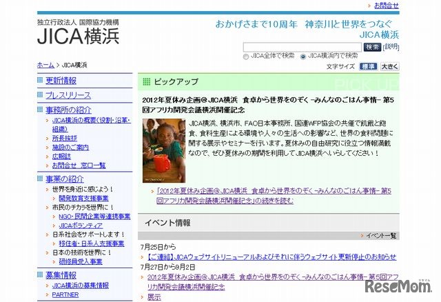The width and height of the screenshot is (441, 302).
Task: Open the 続きを読む link for the summer event
Action: coord(274,196)
